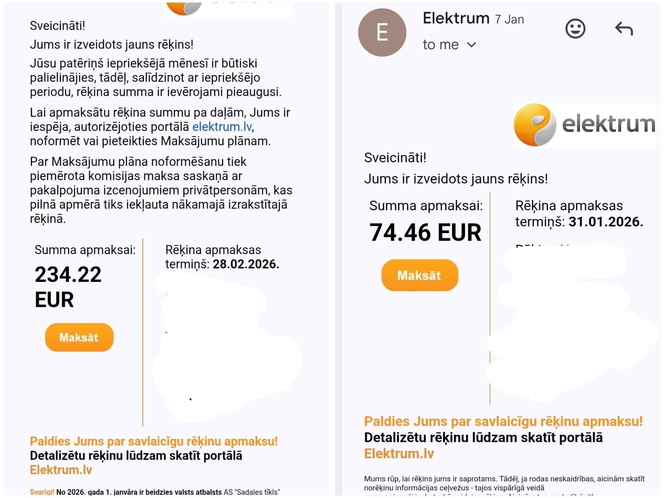Image resolution: width=664 pixels, height=498 pixels.
Task: Click the 234.22 EUR amount
Action: (68, 286)
